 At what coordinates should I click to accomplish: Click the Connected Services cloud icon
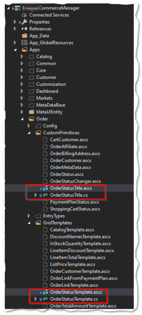click(24, 15)
